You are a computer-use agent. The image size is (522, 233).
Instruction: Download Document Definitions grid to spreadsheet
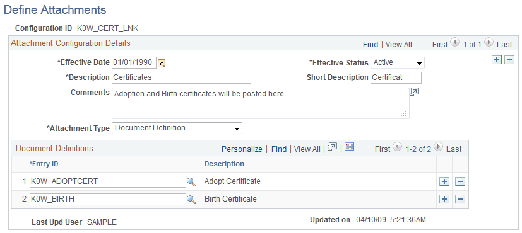click(x=349, y=147)
